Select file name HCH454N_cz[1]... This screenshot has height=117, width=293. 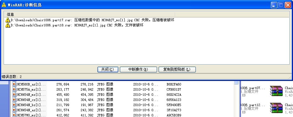pyautogui.click(x=31, y=100)
